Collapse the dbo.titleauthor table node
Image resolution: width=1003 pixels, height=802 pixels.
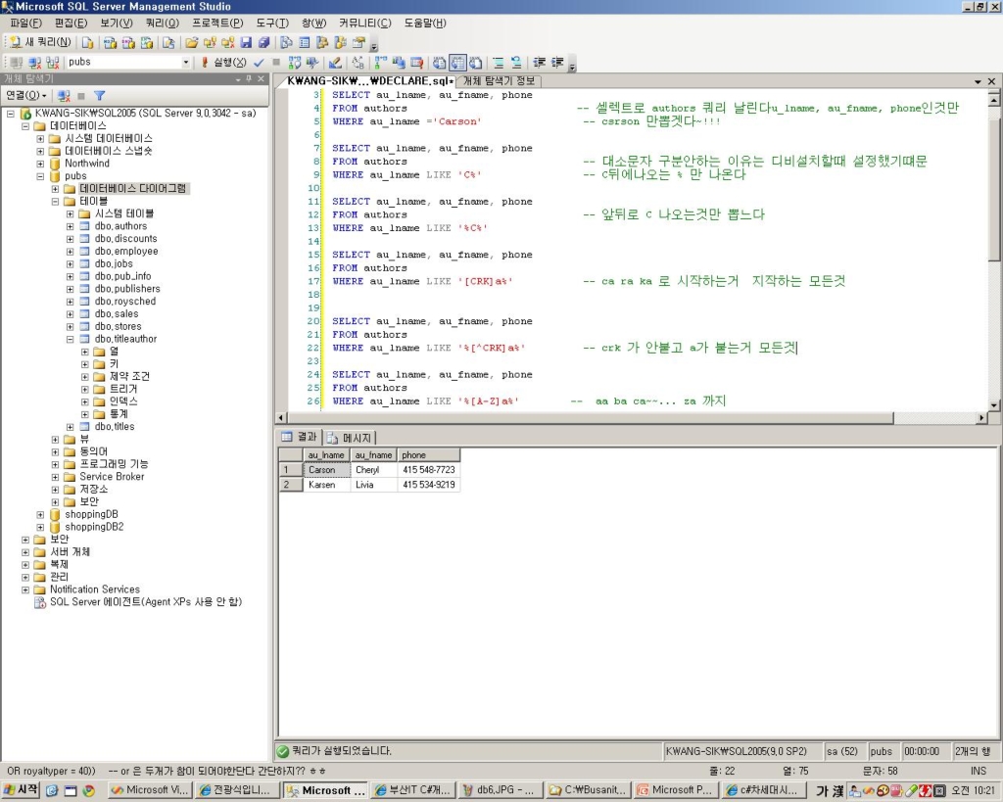tap(71, 339)
